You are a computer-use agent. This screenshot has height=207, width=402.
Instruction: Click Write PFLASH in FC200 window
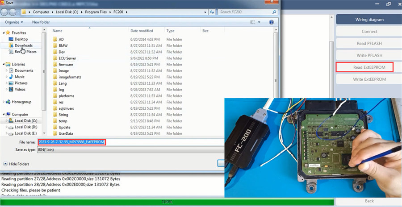369,55
